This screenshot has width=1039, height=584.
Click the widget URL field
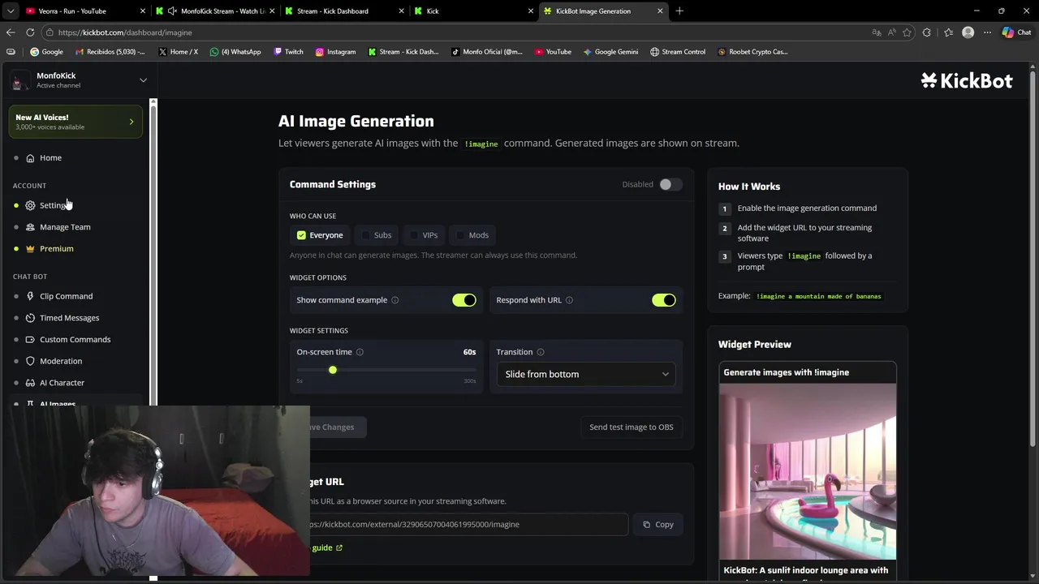tap(468, 525)
